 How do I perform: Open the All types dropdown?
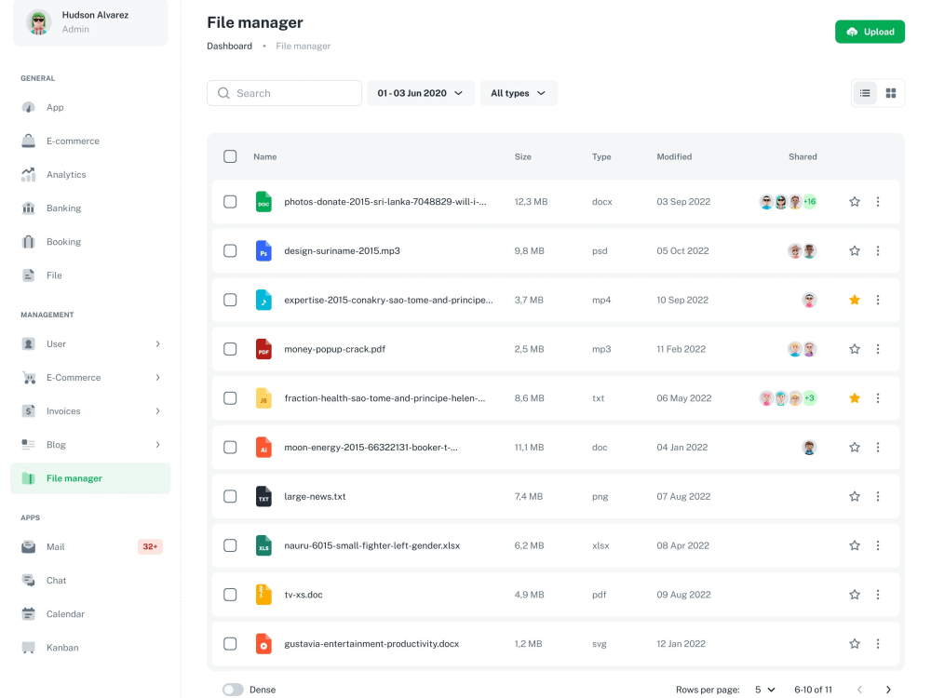point(519,93)
